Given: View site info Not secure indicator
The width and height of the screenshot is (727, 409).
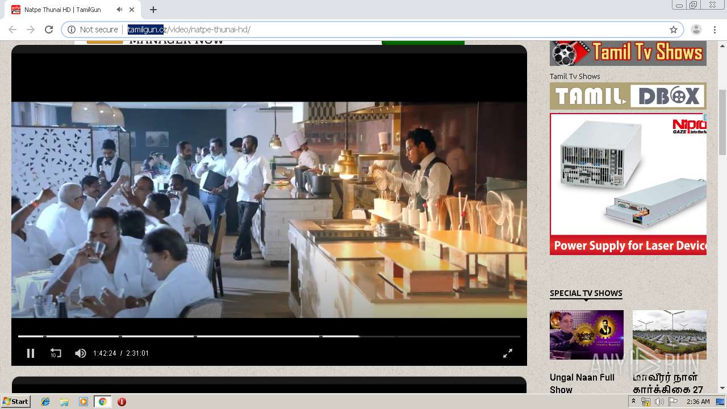Looking at the screenshot, I should point(93,30).
